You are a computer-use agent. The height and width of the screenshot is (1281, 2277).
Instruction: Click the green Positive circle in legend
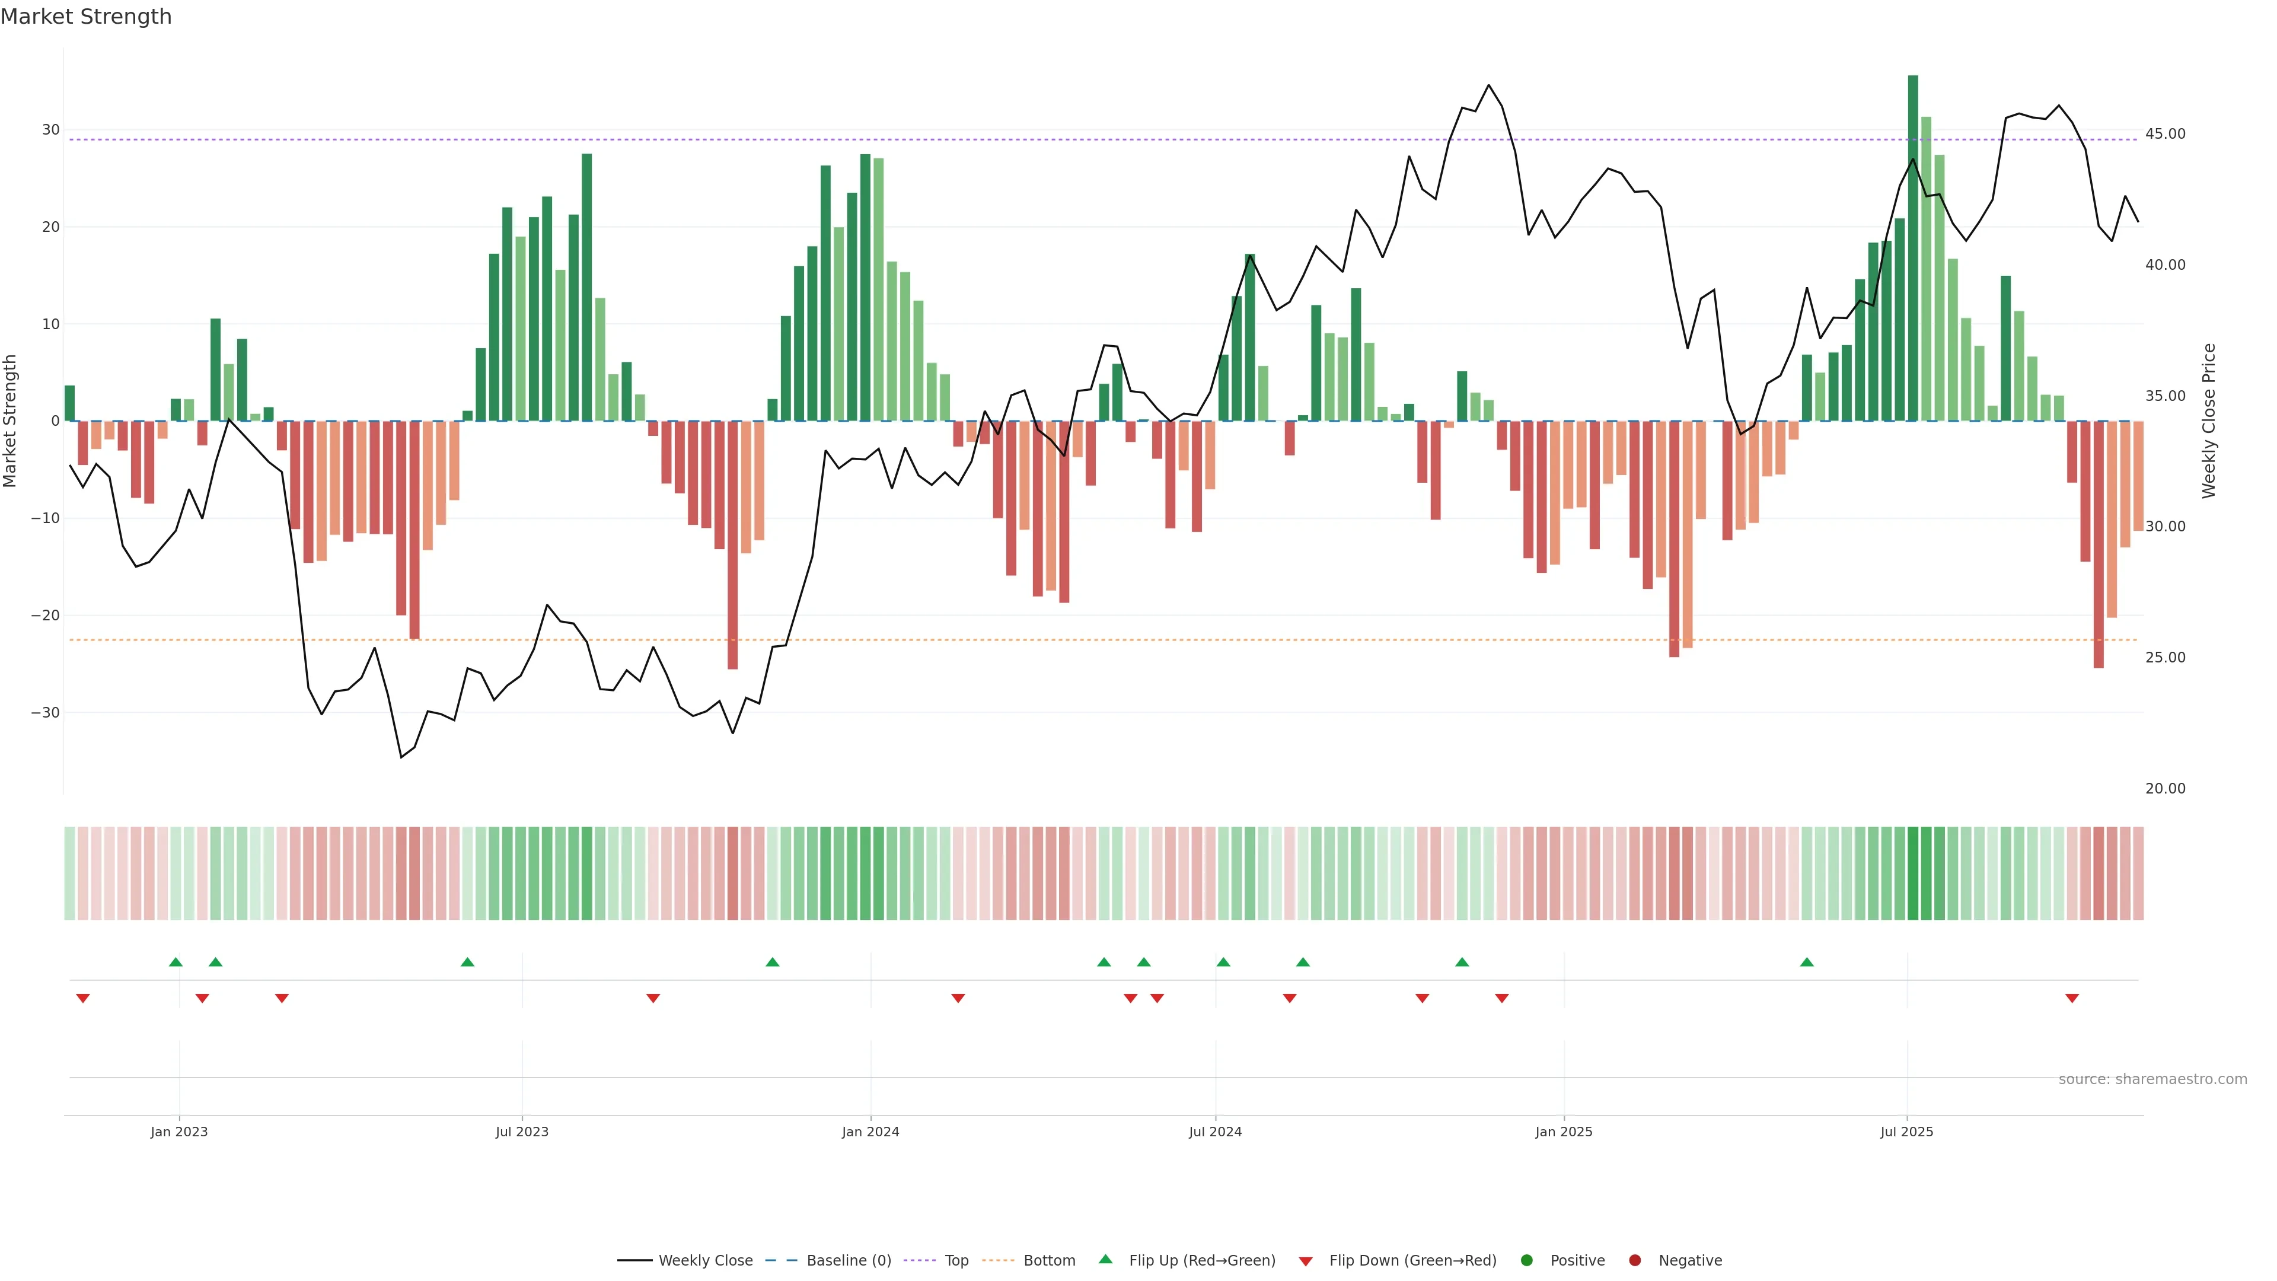(1526, 1261)
